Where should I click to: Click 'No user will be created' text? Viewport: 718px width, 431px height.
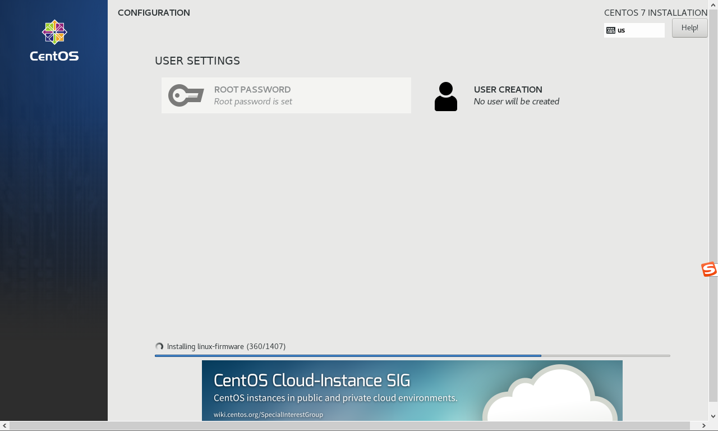[517, 102]
